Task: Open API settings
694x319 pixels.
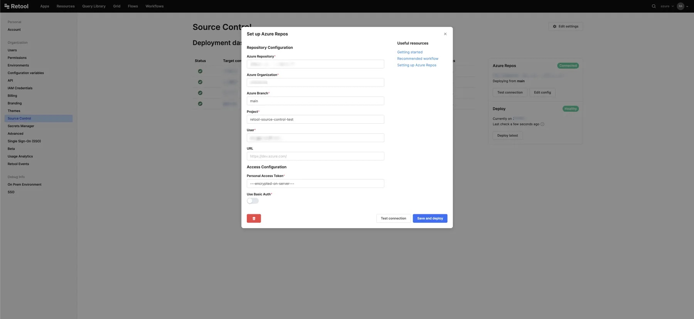Action: [x=10, y=81]
